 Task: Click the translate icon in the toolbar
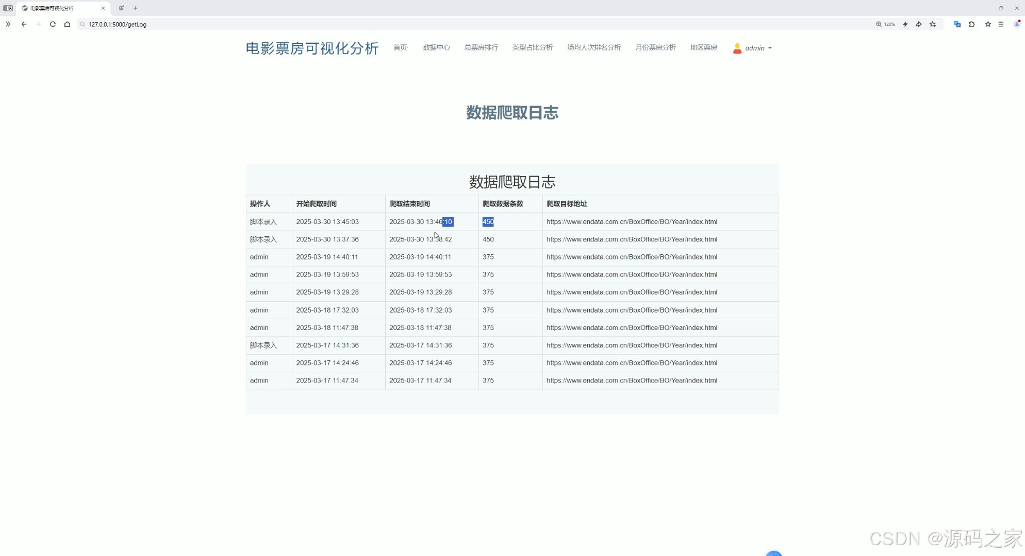coord(957,24)
